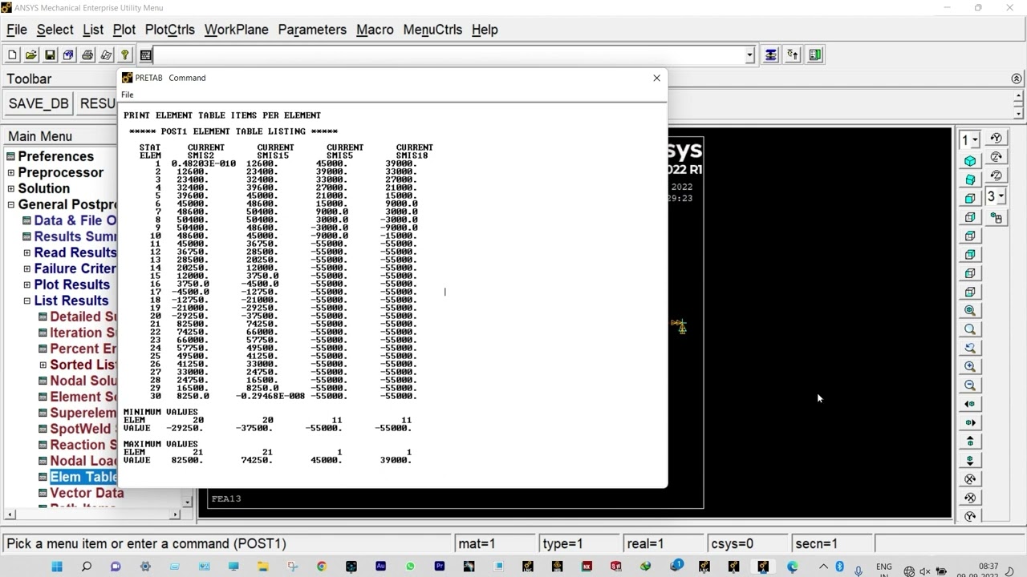The height and width of the screenshot is (577, 1027).
Task: Collapse the ANSYS Toolbar panel chevron
Action: coord(1017,79)
